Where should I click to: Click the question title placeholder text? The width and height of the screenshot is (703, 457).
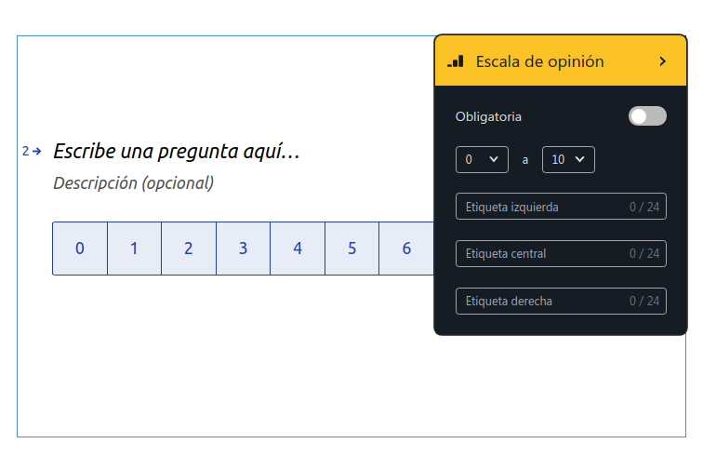click(177, 151)
